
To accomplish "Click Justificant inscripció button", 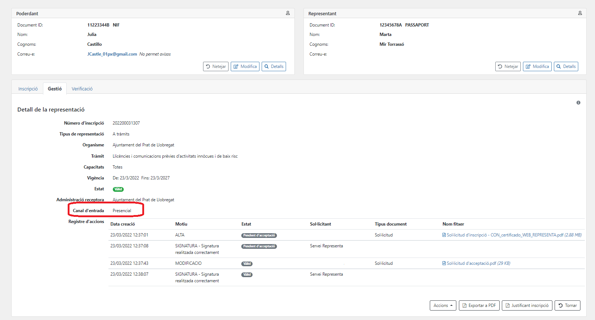I will pos(527,305).
